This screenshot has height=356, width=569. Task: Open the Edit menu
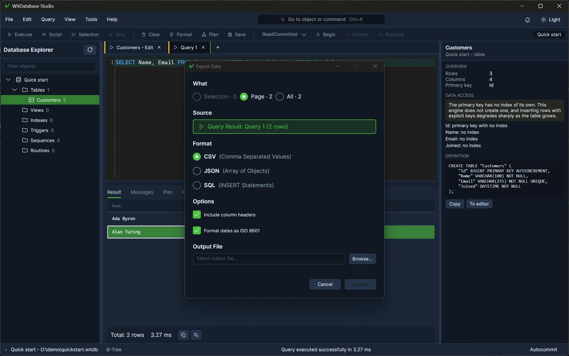[x=27, y=19]
